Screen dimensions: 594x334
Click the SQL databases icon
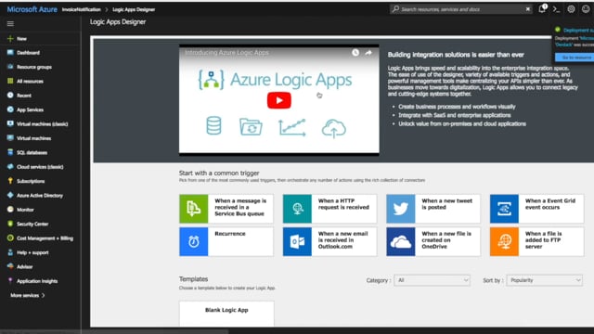click(x=10, y=152)
